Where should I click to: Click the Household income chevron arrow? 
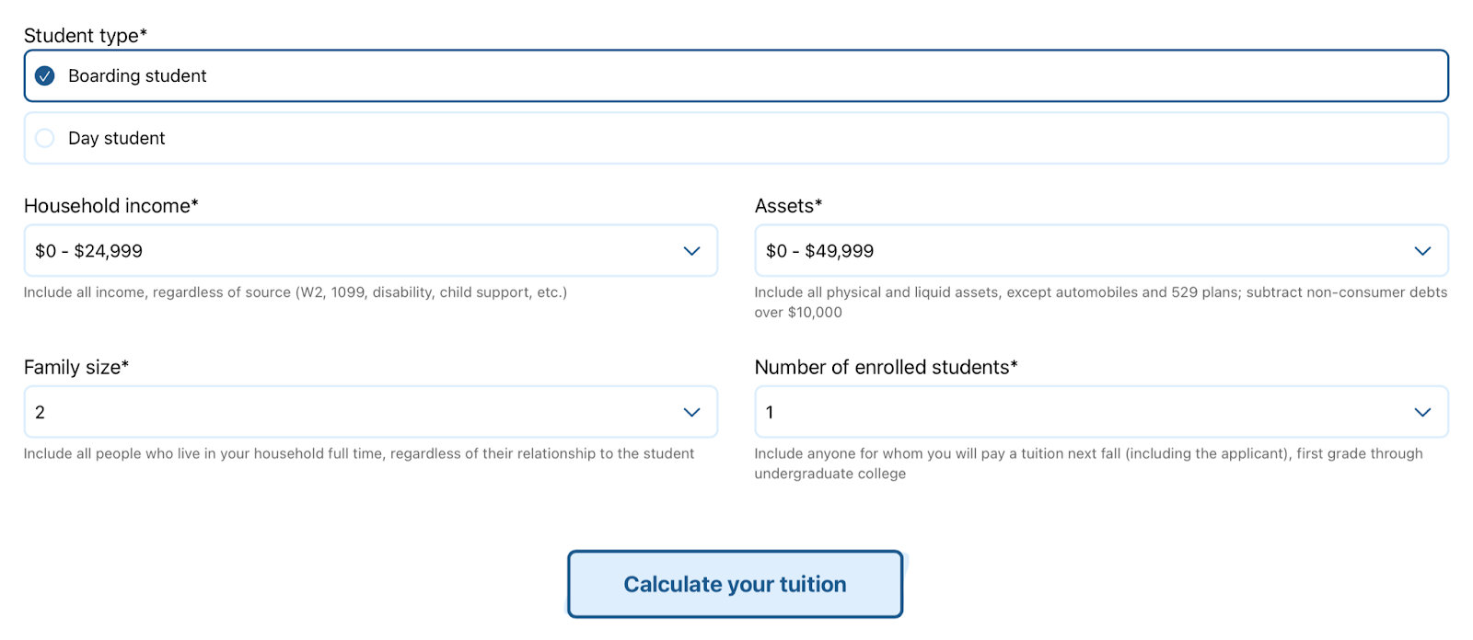691,251
